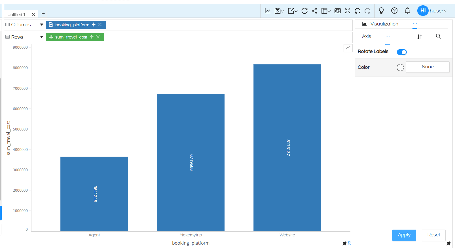The image size is (455, 248).
Task: Click the Makemytrip x-axis label
Action: coord(191,235)
